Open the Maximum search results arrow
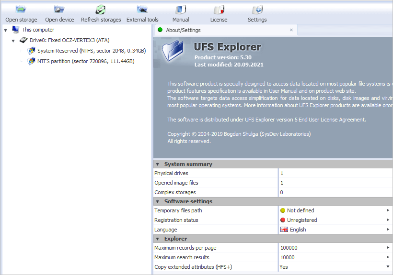Viewport: 393px width, 275px height. pyautogui.click(x=388, y=257)
